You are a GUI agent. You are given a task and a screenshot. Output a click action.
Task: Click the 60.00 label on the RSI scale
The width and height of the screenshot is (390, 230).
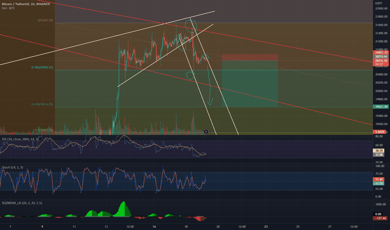(379, 145)
